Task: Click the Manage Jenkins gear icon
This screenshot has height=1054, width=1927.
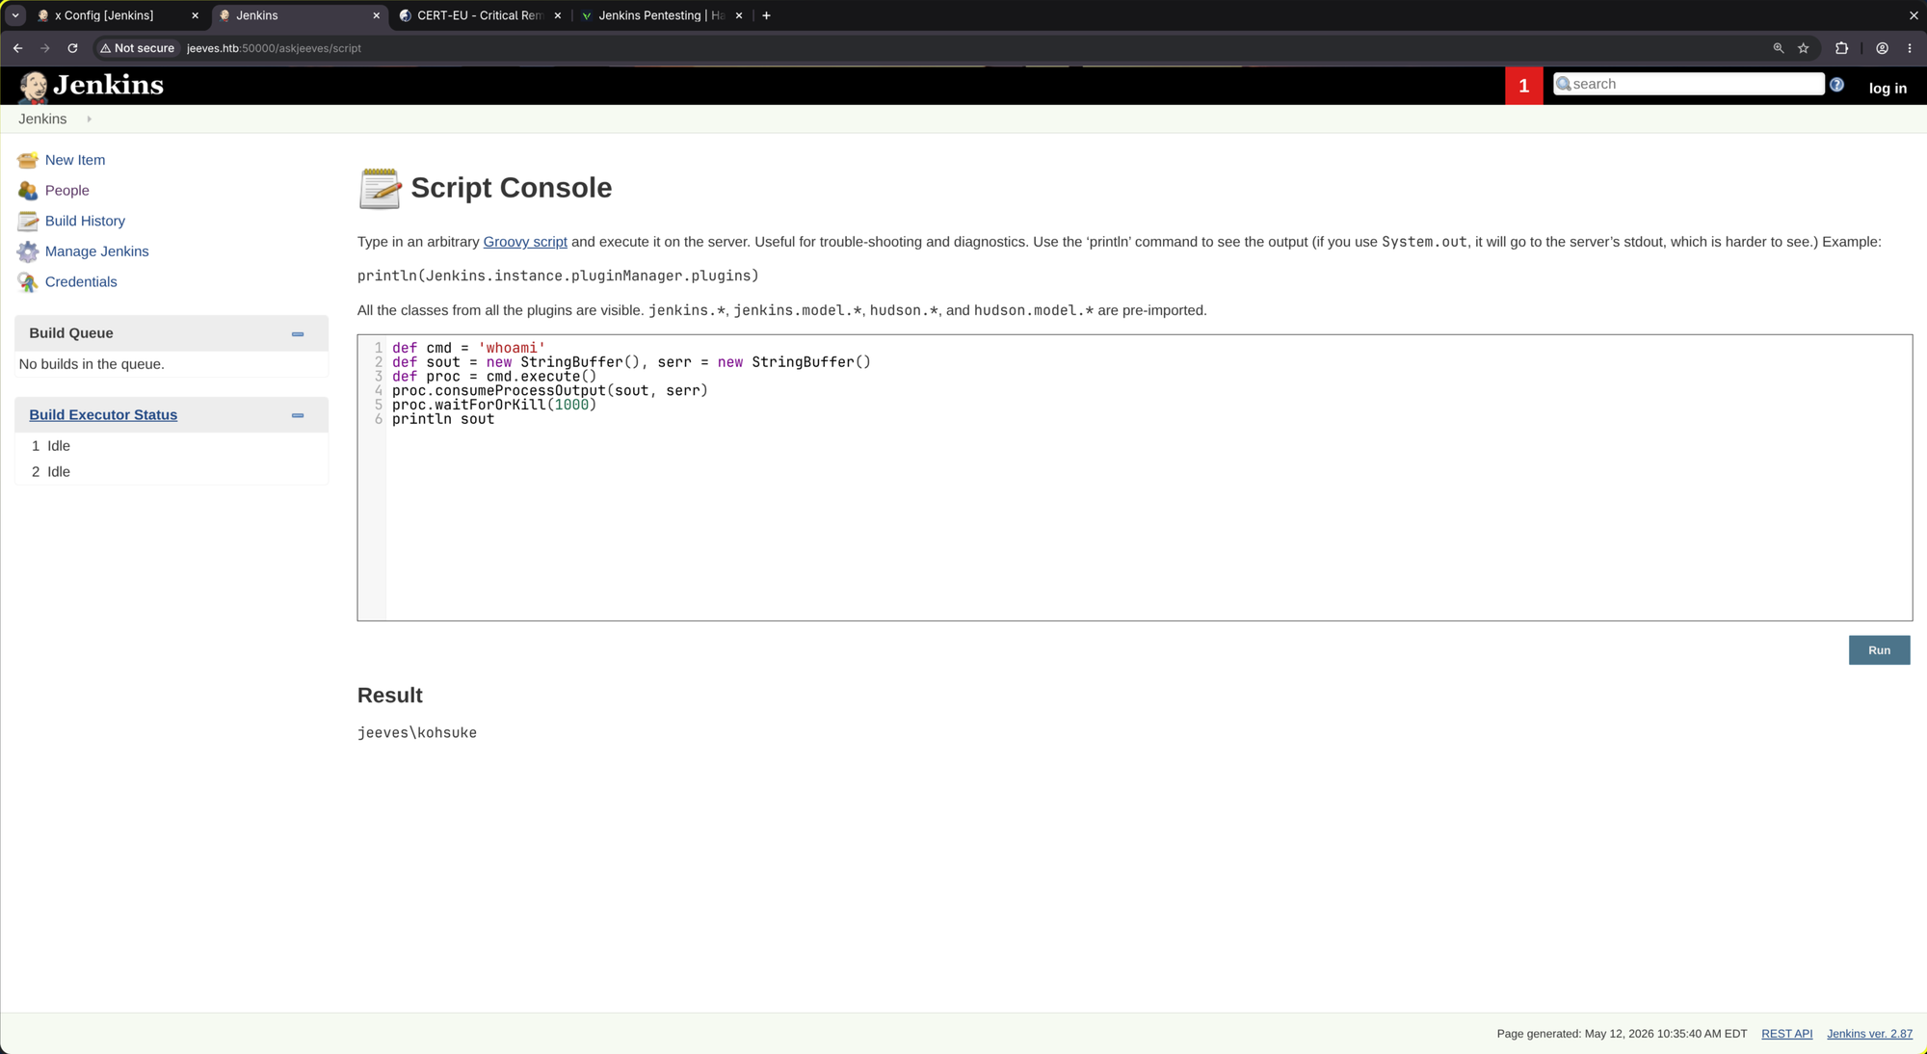Action: pos(28,251)
